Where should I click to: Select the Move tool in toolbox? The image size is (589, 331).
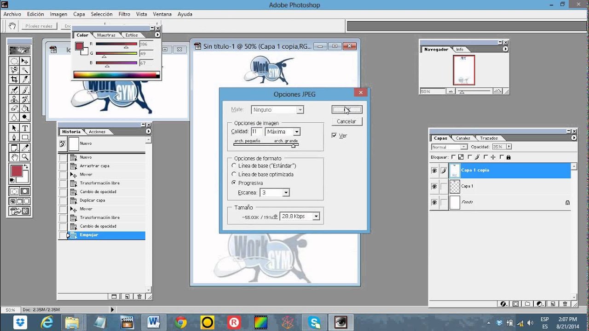25,61
